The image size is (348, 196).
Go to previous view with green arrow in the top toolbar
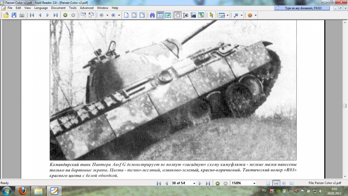[65, 15]
